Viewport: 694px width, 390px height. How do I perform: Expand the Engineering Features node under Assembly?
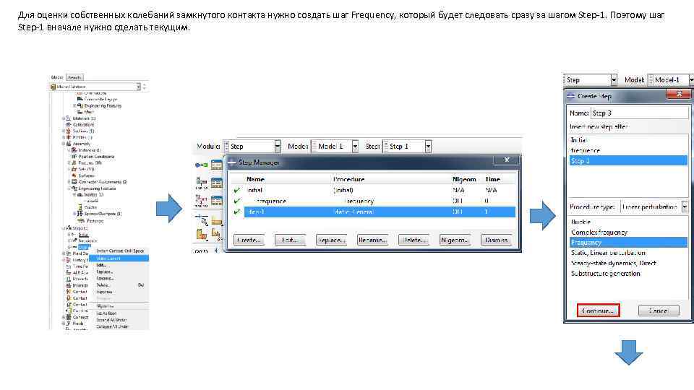[69, 188]
